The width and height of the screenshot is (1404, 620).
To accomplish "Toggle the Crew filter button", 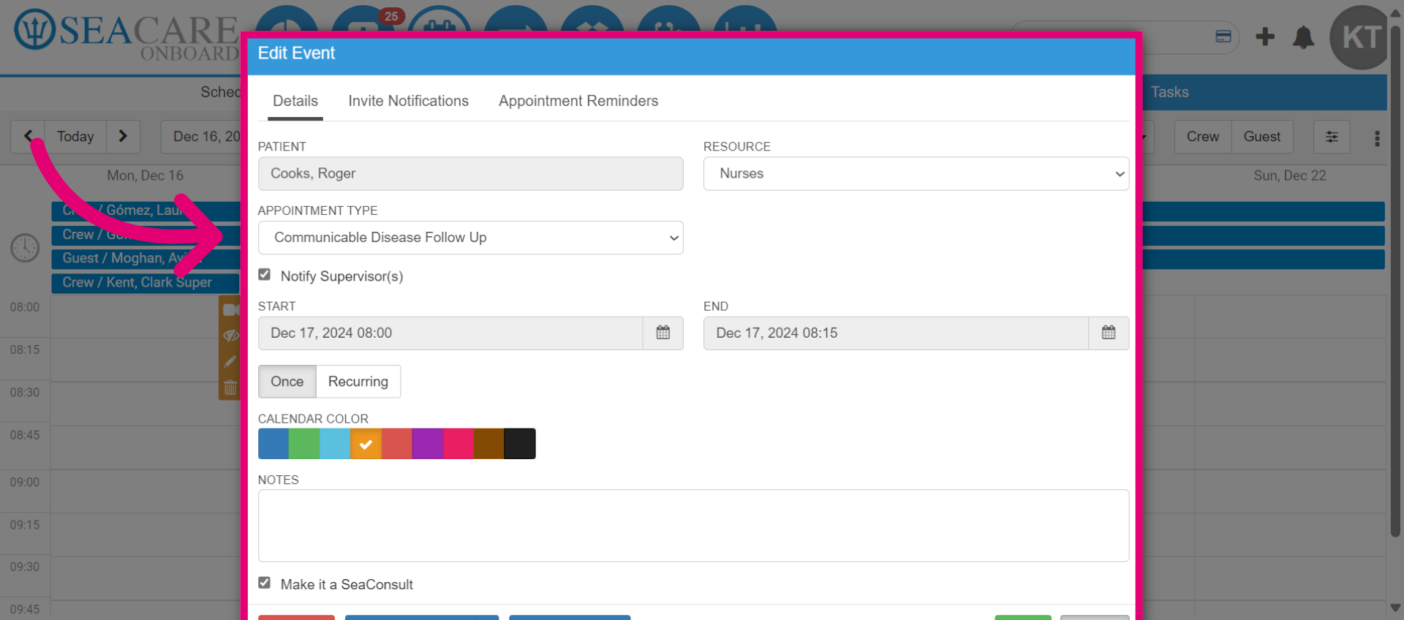I will coord(1203,137).
